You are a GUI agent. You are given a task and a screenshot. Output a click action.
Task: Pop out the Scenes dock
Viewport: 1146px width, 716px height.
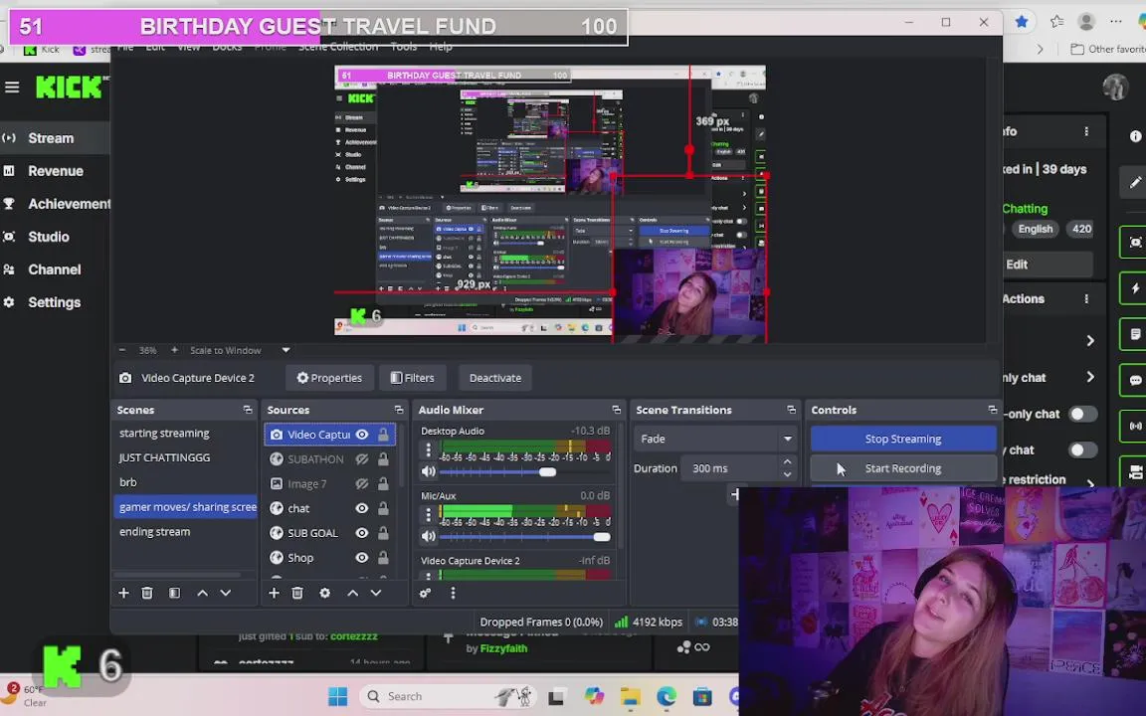[x=248, y=410]
